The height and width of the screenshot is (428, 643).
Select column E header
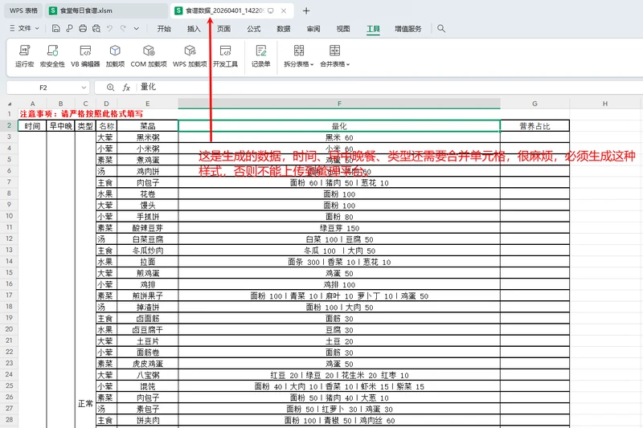click(x=148, y=104)
